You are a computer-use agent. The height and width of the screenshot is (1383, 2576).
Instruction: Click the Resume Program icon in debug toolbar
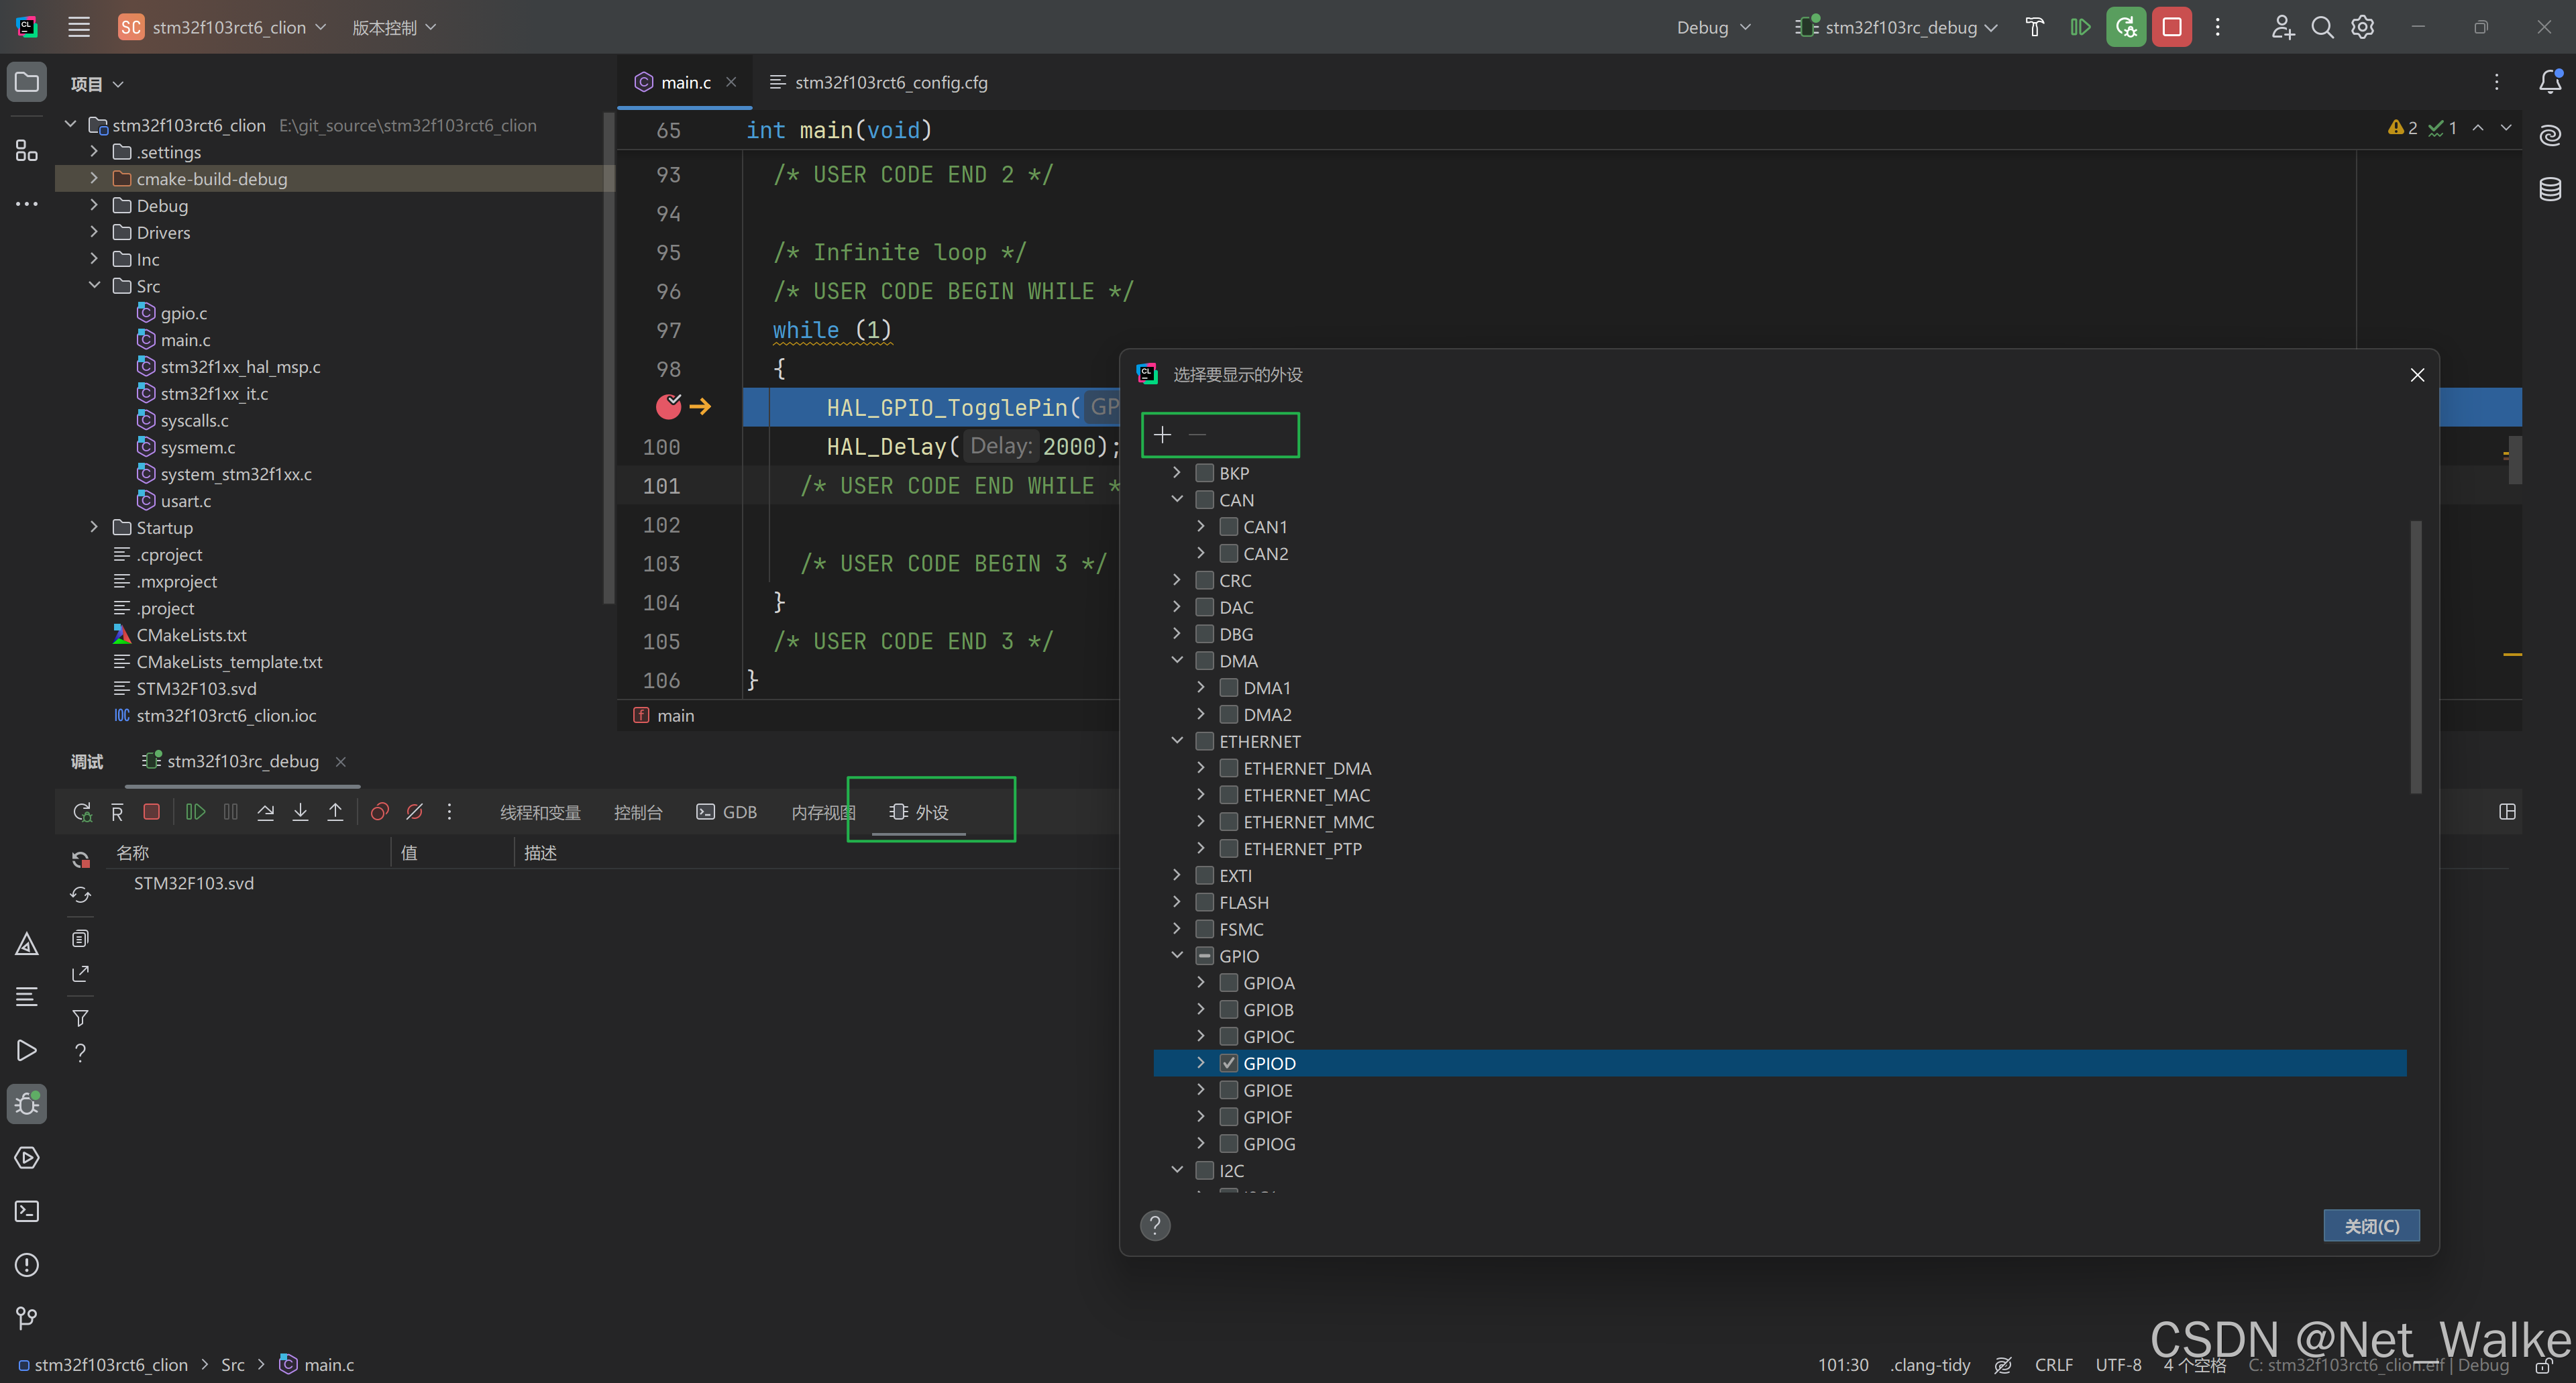pyautogui.click(x=195, y=812)
